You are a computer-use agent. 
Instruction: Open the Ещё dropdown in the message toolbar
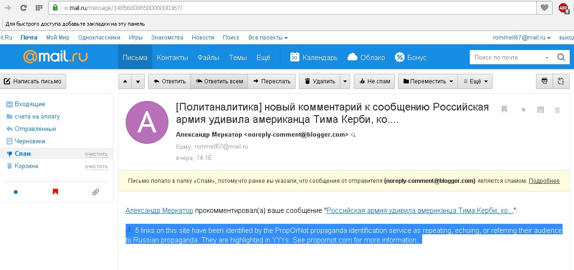tap(475, 81)
